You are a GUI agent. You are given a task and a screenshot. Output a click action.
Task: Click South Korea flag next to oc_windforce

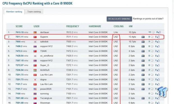(x=35, y=56)
